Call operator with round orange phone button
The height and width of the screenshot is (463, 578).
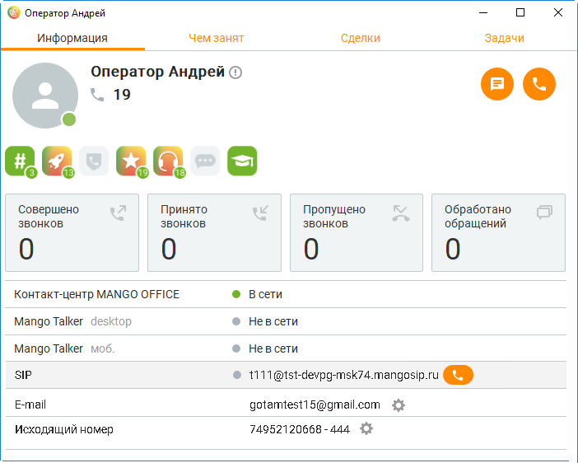[x=539, y=84]
